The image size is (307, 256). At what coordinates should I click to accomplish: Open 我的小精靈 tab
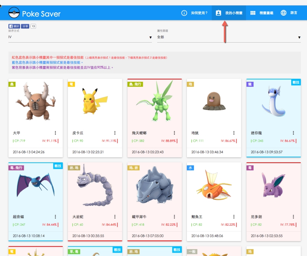(x=229, y=13)
